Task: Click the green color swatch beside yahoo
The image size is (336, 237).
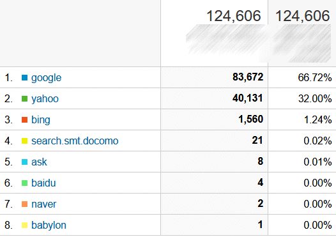Action: [x=25, y=99]
